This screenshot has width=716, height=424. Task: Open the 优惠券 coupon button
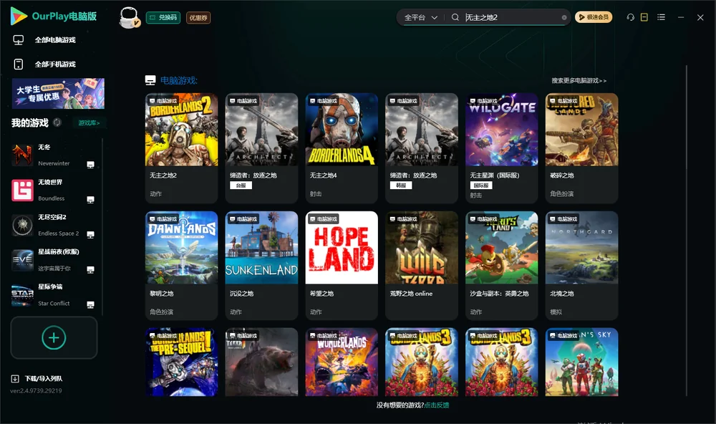click(198, 17)
